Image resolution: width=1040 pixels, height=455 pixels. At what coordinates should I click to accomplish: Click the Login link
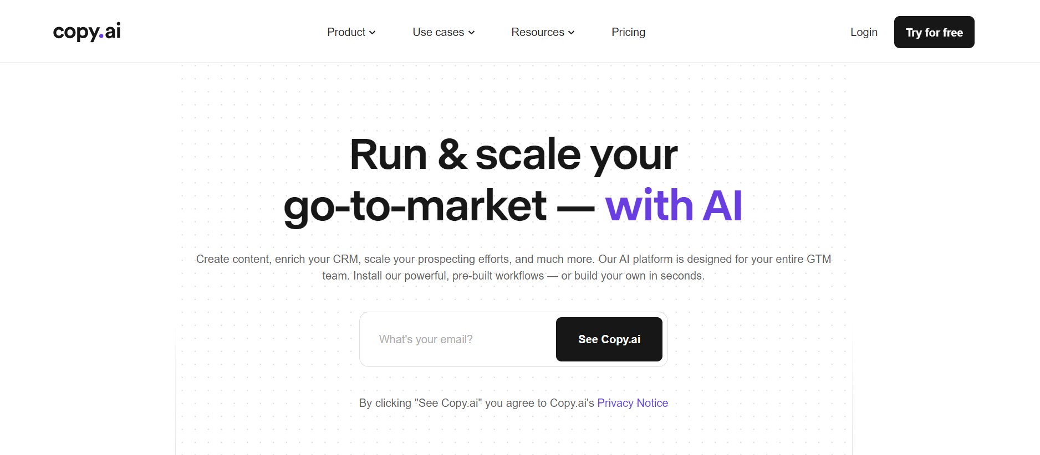click(864, 32)
